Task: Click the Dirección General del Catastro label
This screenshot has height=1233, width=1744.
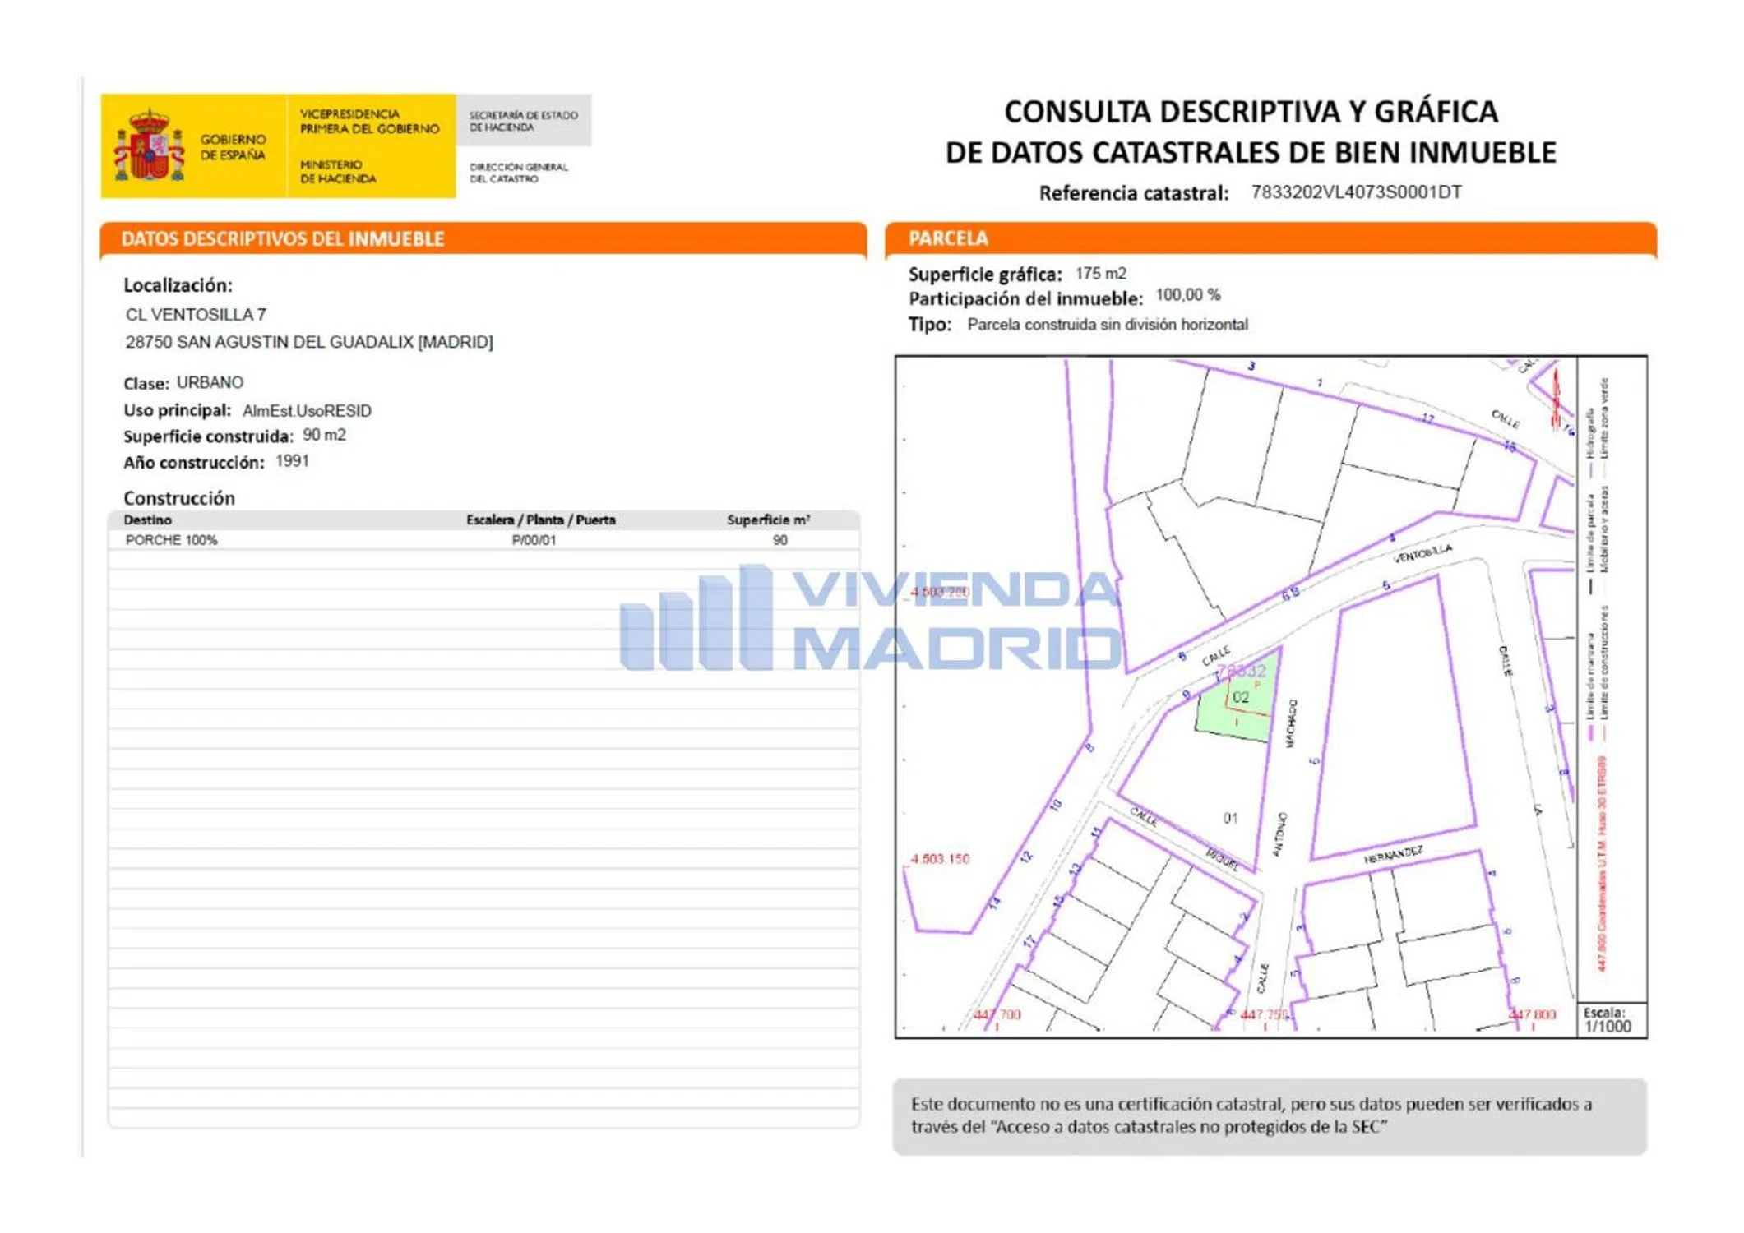Action: pyautogui.click(x=518, y=173)
